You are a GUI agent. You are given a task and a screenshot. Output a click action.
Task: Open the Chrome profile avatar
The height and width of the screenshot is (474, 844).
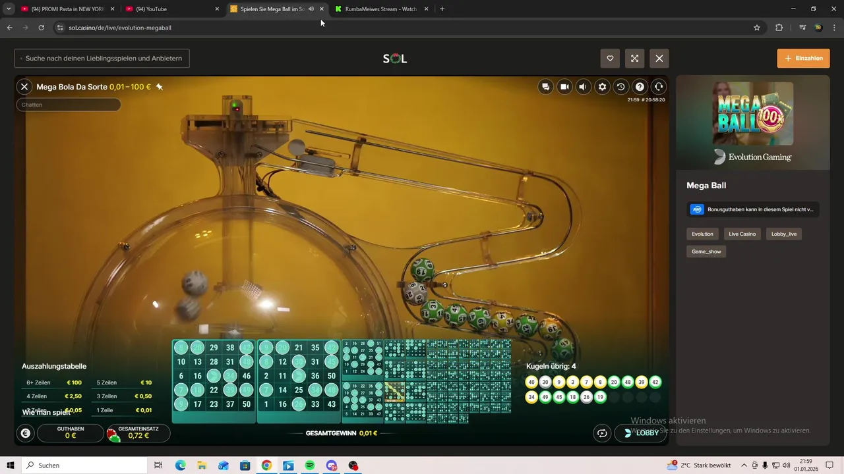click(818, 28)
